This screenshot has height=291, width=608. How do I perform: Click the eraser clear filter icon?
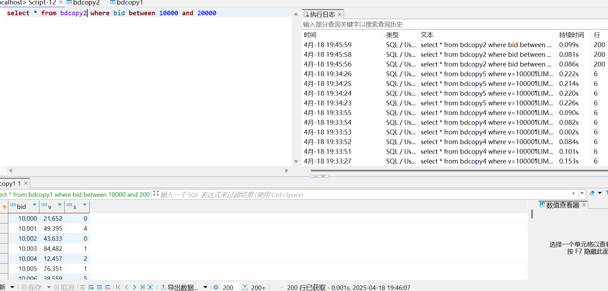coord(592,193)
